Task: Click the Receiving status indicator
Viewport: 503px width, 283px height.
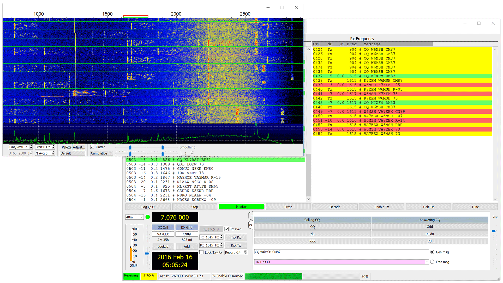Action: [x=131, y=276]
